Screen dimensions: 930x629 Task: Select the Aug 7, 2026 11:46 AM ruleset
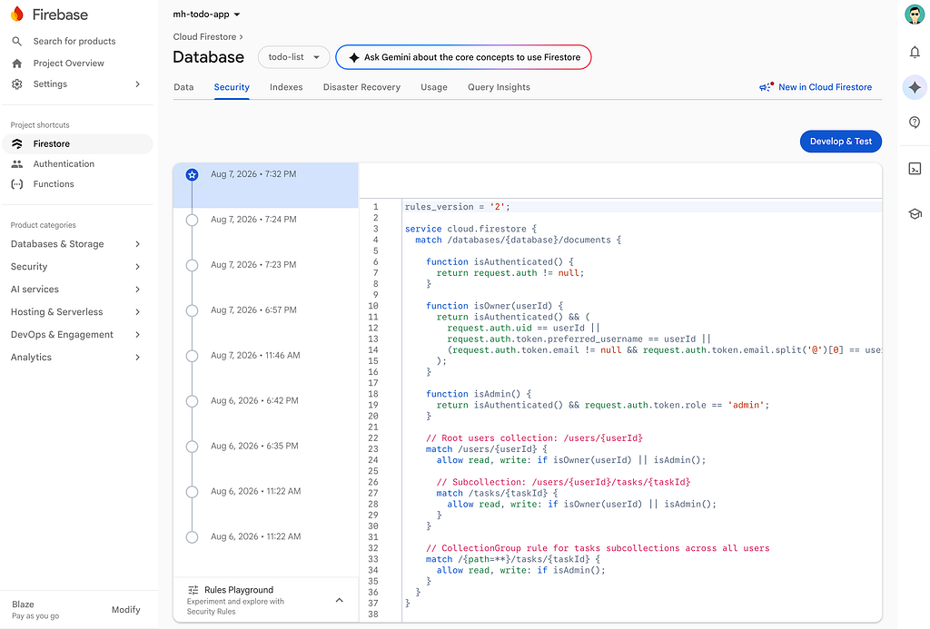point(266,367)
